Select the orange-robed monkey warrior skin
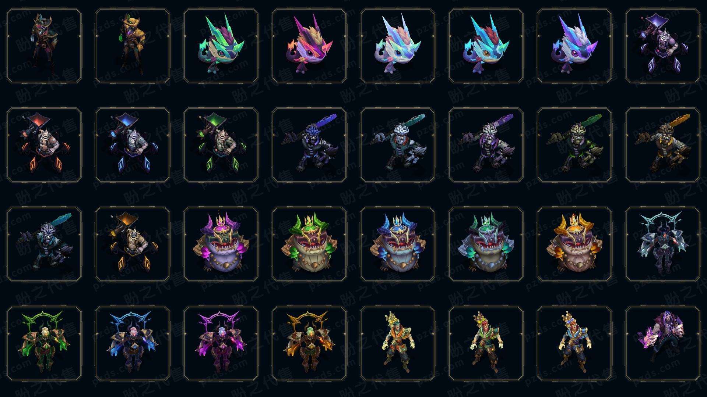 398,343
